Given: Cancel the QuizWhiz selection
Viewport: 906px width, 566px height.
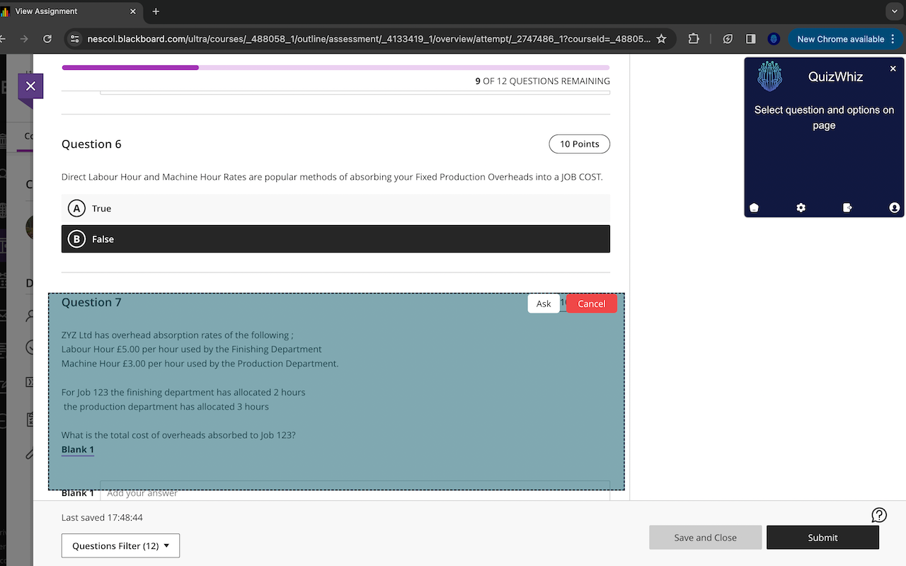Looking at the screenshot, I should coord(592,304).
